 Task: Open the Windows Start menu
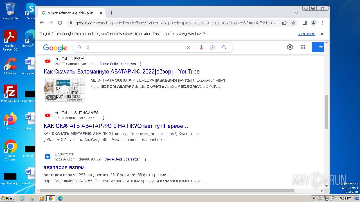(8, 198)
